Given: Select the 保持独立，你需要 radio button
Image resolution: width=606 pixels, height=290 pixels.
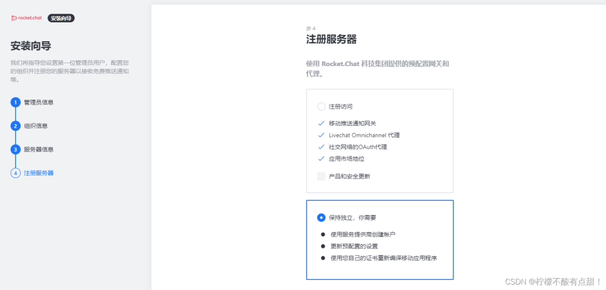Looking at the screenshot, I should coord(321,217).
